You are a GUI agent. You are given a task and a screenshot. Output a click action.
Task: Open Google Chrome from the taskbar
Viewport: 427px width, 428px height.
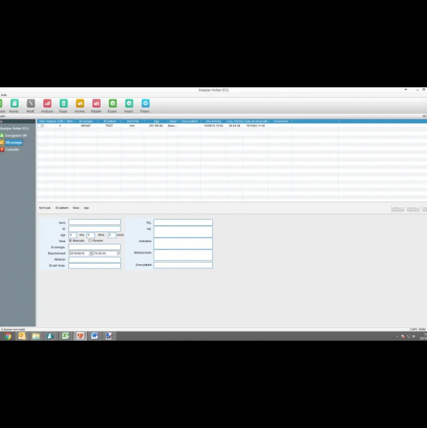(x=8, y=336)
